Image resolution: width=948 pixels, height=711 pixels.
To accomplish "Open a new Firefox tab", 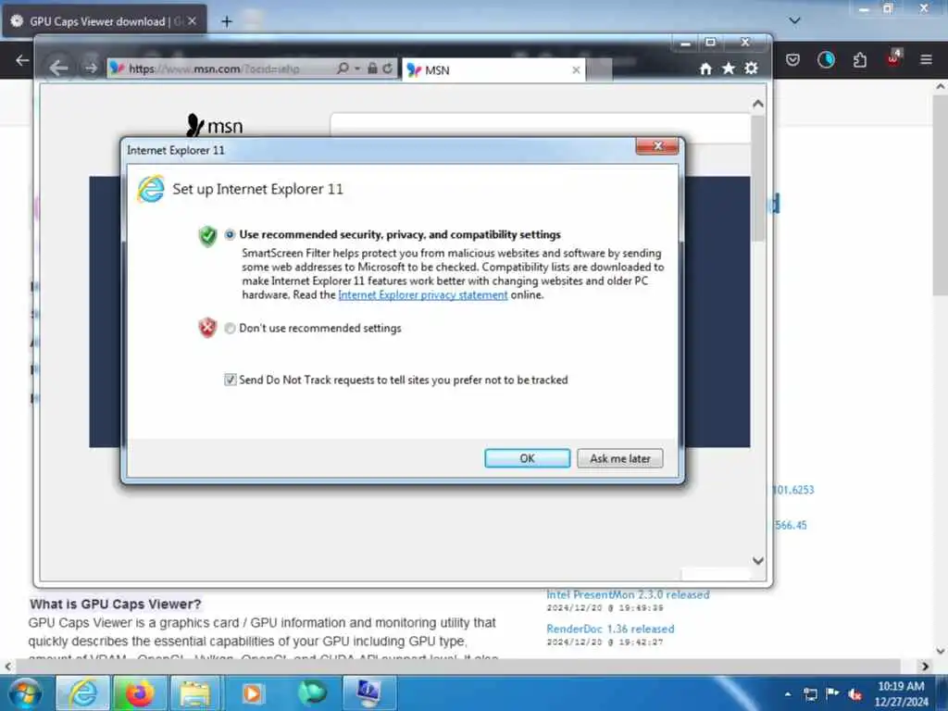I will point(227,22).
